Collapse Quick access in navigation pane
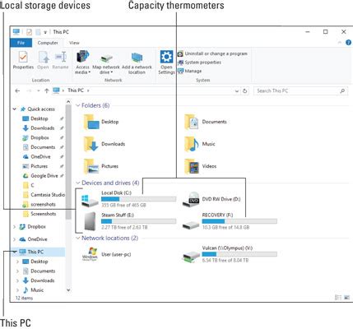353x329 pixels. pos(15,109)
